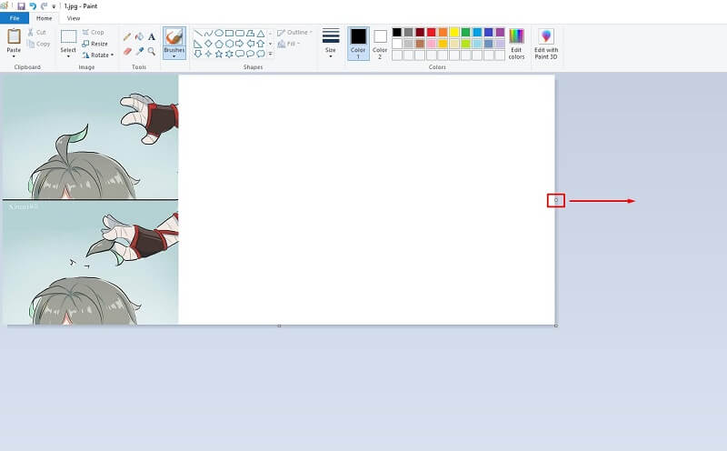Screen dimensions: 727x451
Task: Open the shape Outline dropdown
Action: tap(294, 32)
